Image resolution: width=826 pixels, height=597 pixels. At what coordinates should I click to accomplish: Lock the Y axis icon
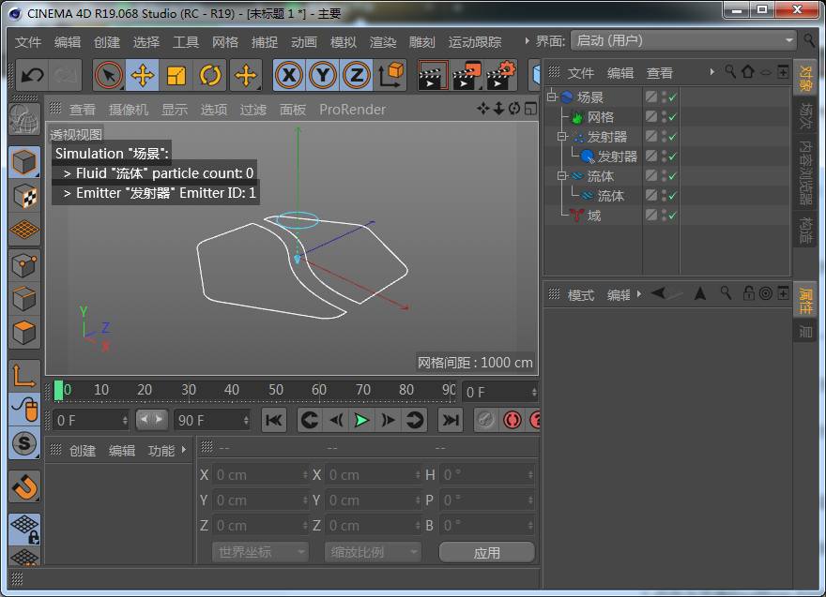click(323, 75)
